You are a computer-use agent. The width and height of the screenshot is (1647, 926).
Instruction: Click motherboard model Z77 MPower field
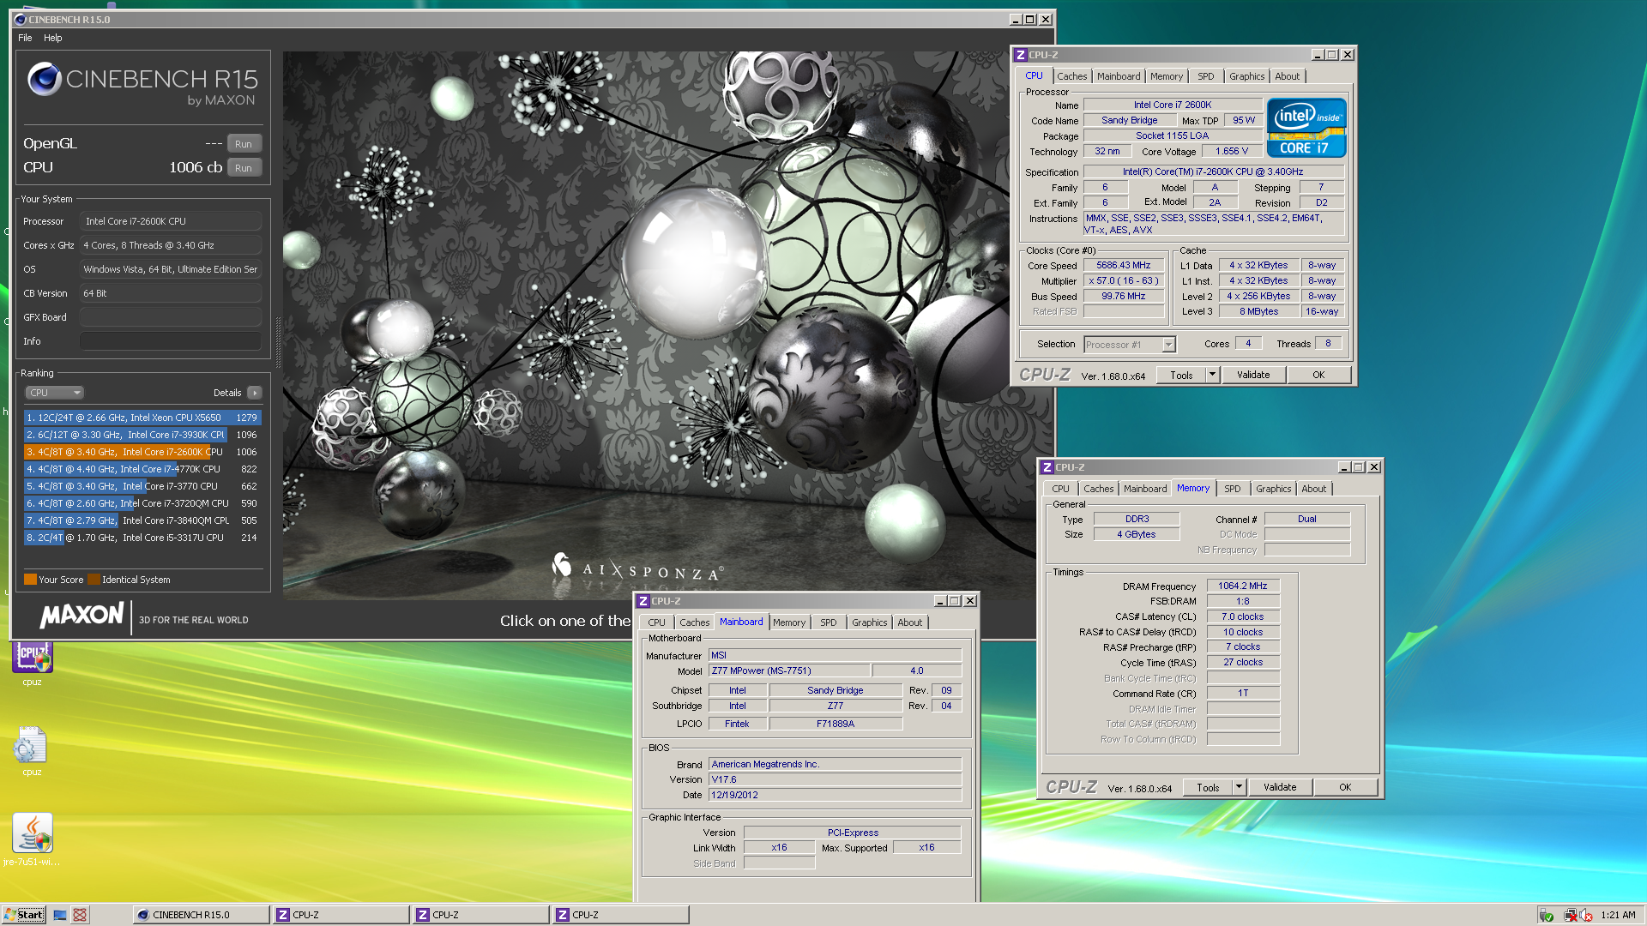coord(789,671)
